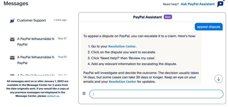The height and width of the screenshot is (107, 228).
Task: Click the Messages page heading
Action: [x=16, y=3]
